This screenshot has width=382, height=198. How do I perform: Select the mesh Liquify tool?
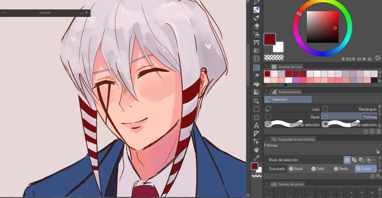click(x=256, y=59)
